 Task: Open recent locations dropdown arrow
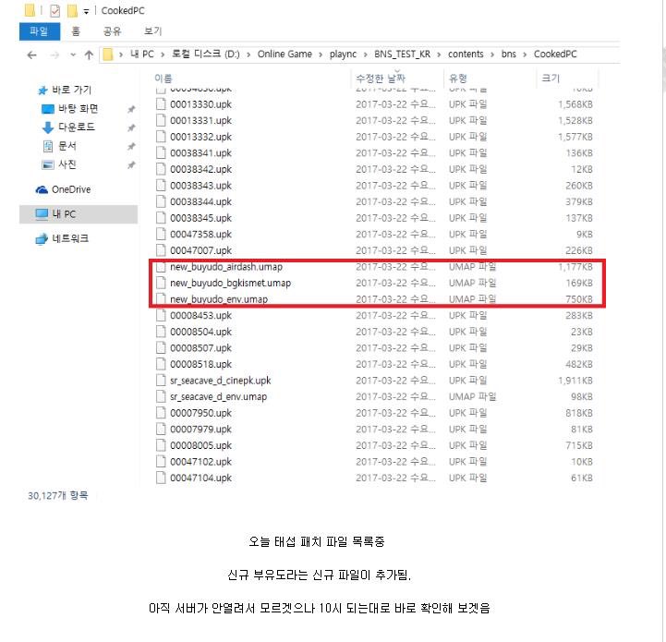(73, 55)
